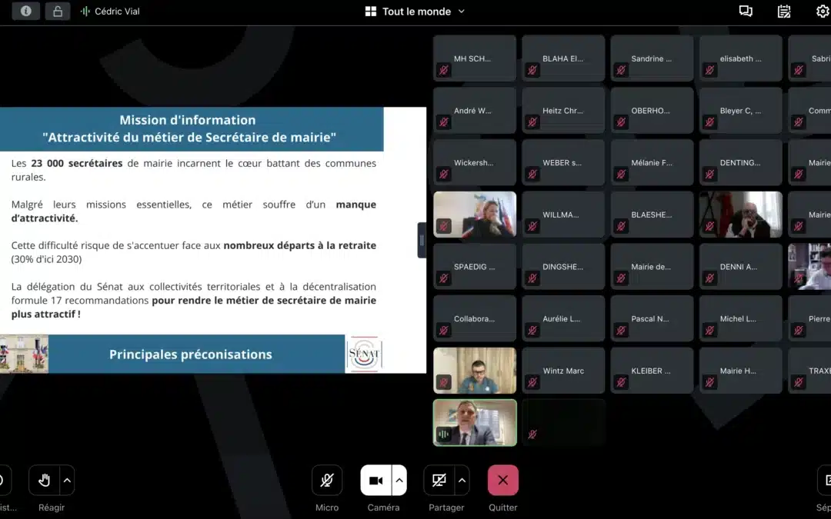Click the raise hand Réagir icon
Screen dimensions: 831x519
point(44,481)
